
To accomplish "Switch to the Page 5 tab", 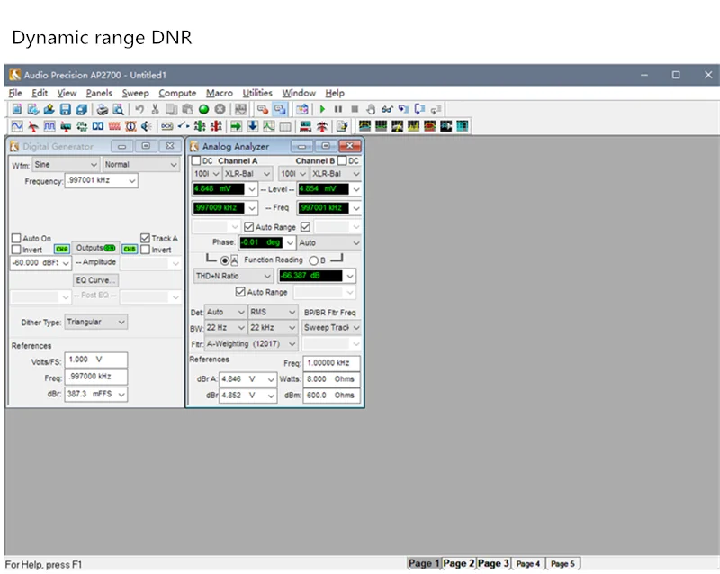I will pyautogui.click(x=562, y=563).
